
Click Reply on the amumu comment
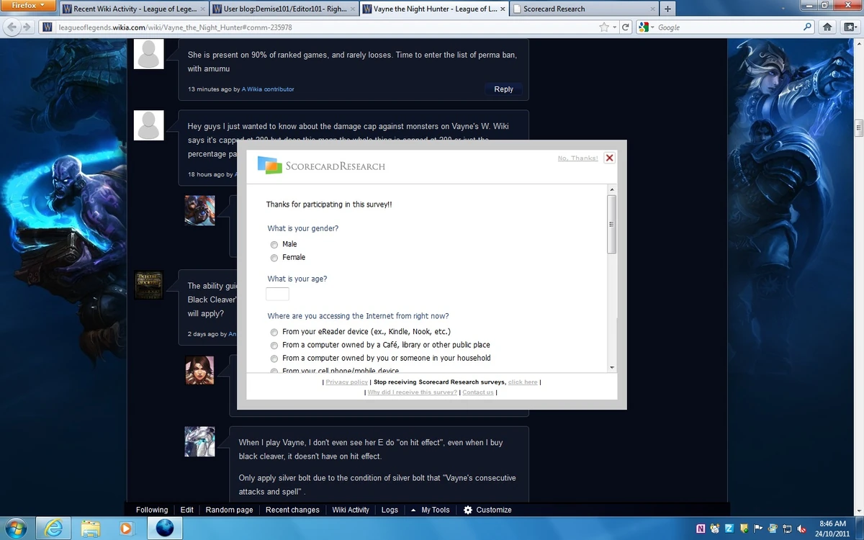pos(503,89)
